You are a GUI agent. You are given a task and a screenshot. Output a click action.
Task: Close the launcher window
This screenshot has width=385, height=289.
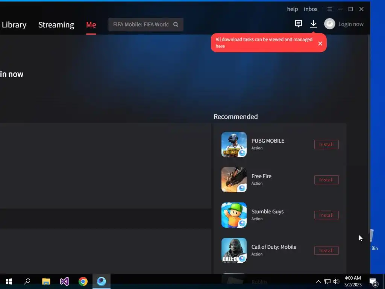pos(361,9)
